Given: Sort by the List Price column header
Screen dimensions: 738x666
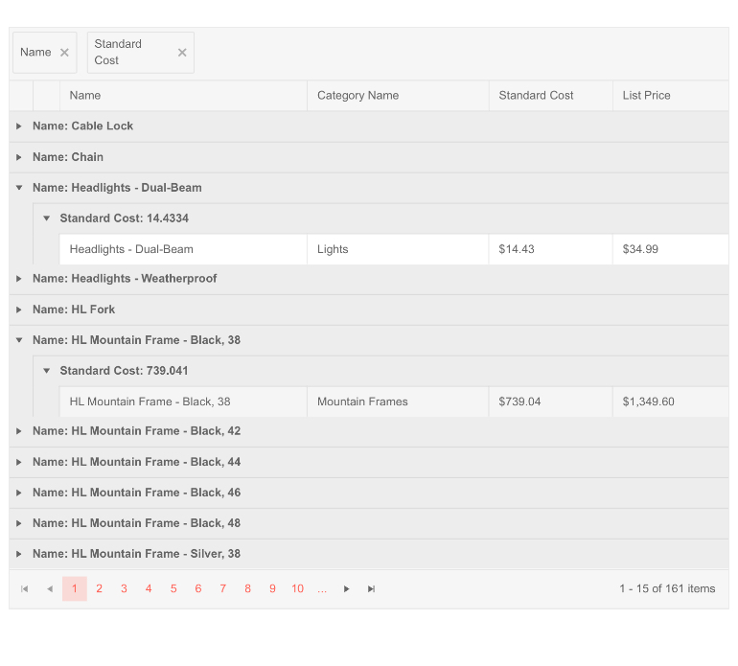Looking at the screenshot, I should (x=671, y=96).
